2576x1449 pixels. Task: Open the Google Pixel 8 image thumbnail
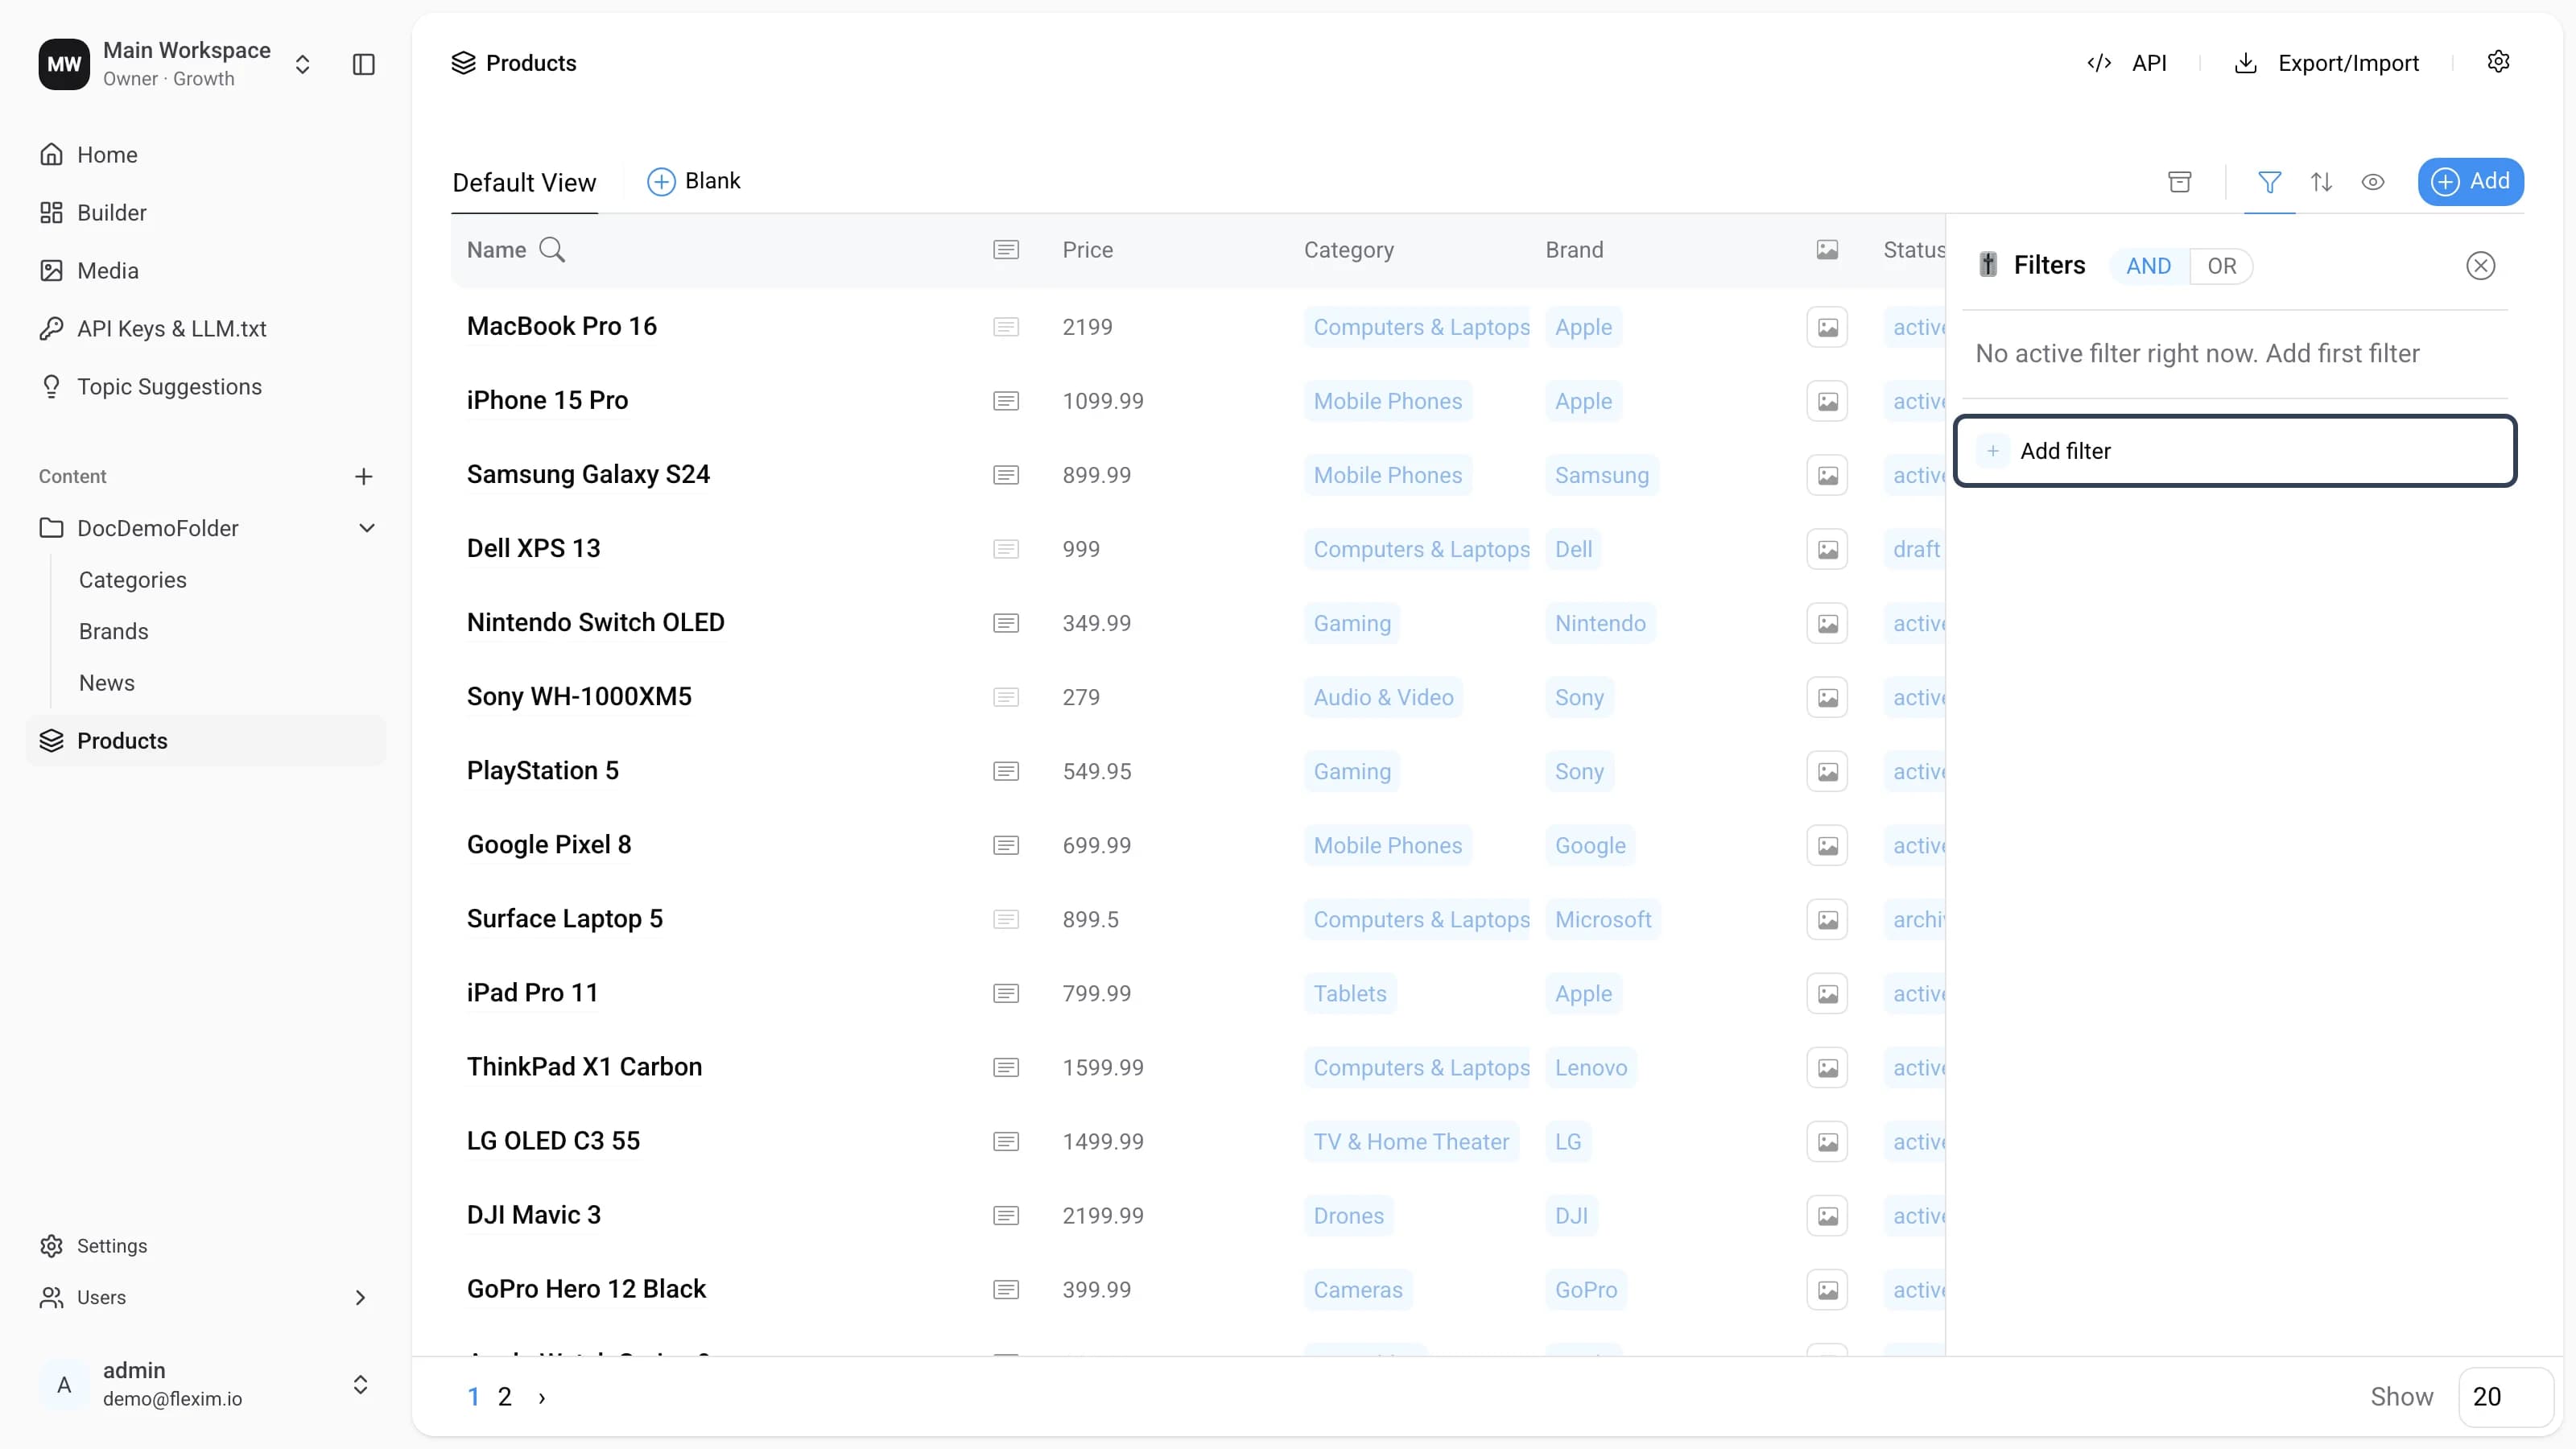click(x=1827, y=845)
